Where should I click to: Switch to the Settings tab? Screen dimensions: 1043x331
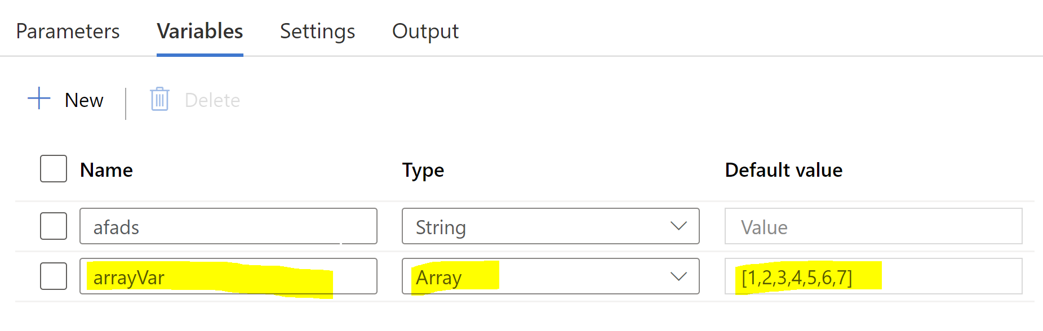[317, 31]
